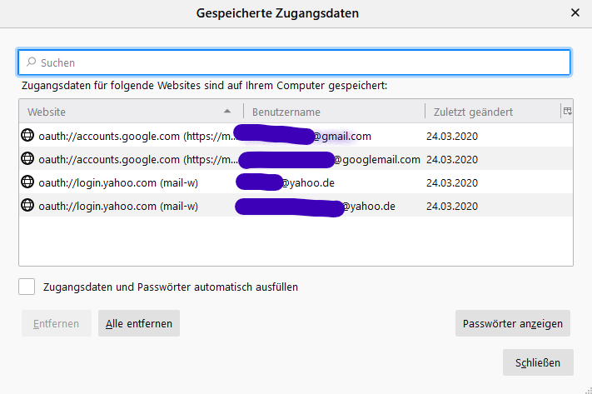
Task: Click the globe icon of the first login.yahoo.com entry
Action: click(27, 182)
